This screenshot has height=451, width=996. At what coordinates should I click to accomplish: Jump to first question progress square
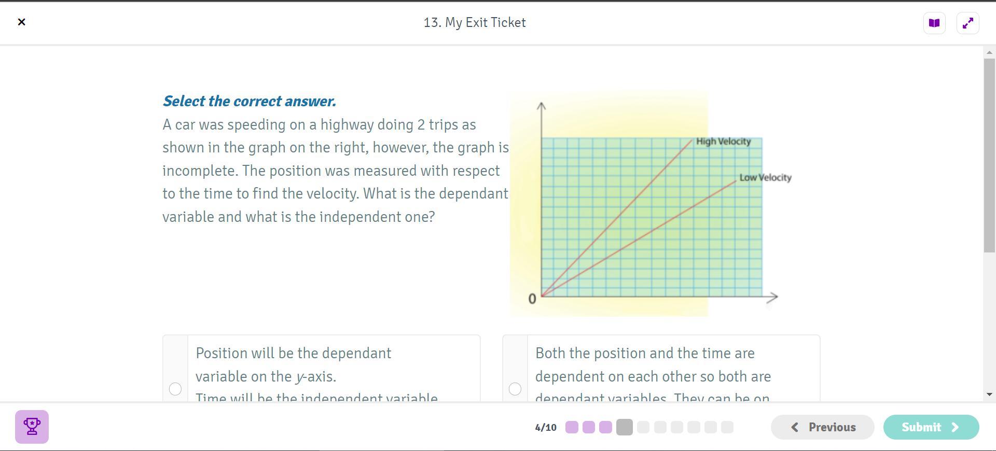[572, 427]
